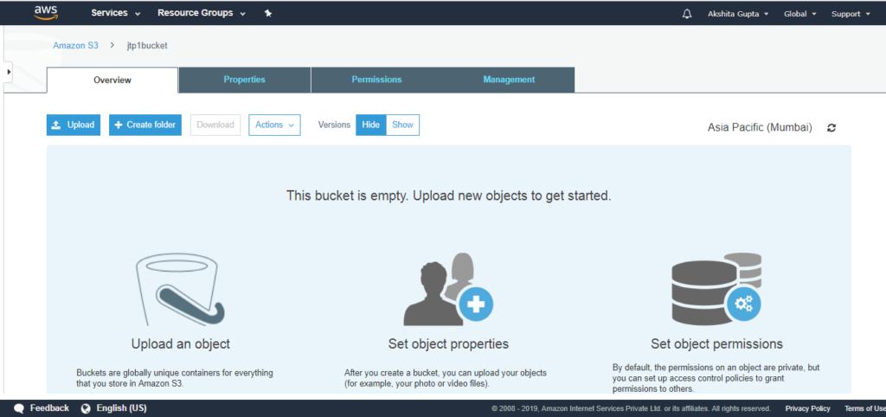The height and width of the screenshot is (417, 886).
Task: Select Hide for Versions
Action: (370, 125)
